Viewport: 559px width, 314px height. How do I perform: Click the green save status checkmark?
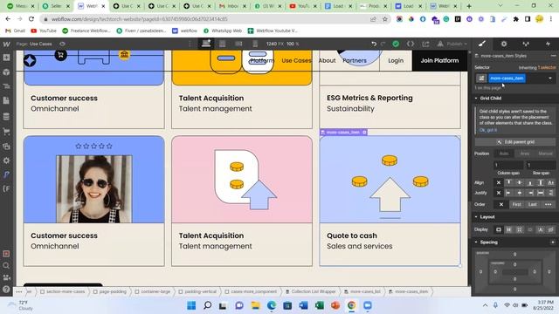(x=396, y=44)
